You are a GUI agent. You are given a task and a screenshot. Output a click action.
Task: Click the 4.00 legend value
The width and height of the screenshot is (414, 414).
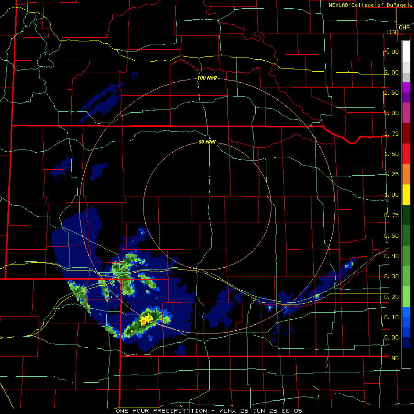pos(391,52)
